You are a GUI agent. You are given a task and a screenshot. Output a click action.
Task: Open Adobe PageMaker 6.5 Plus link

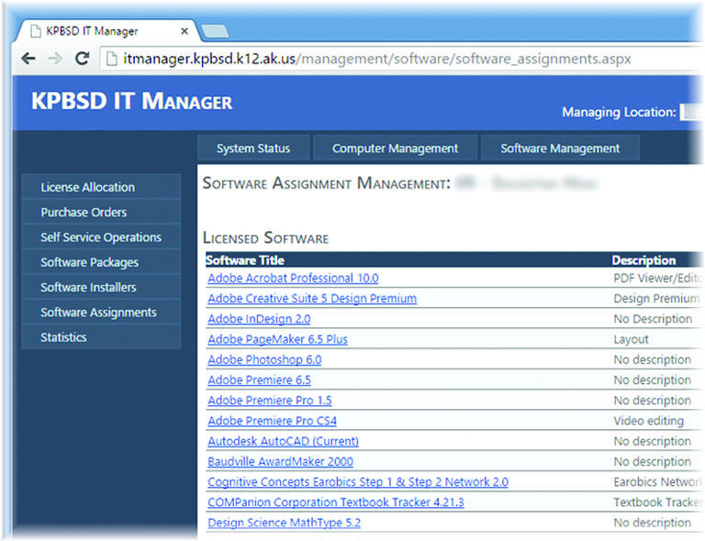pos(277,339)
